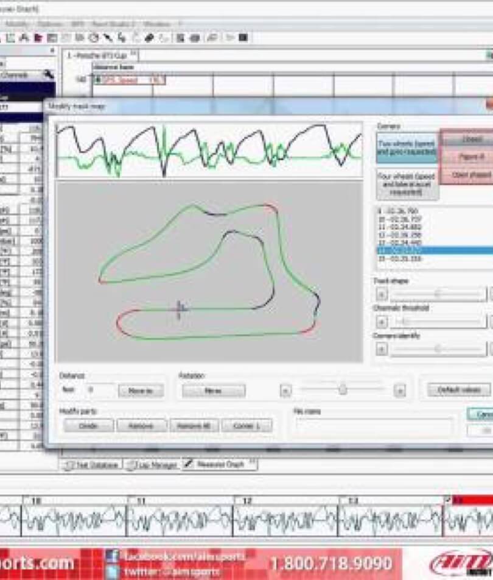
Task: Click the wrench icon in channels panel
Action: tap(49, 75)
